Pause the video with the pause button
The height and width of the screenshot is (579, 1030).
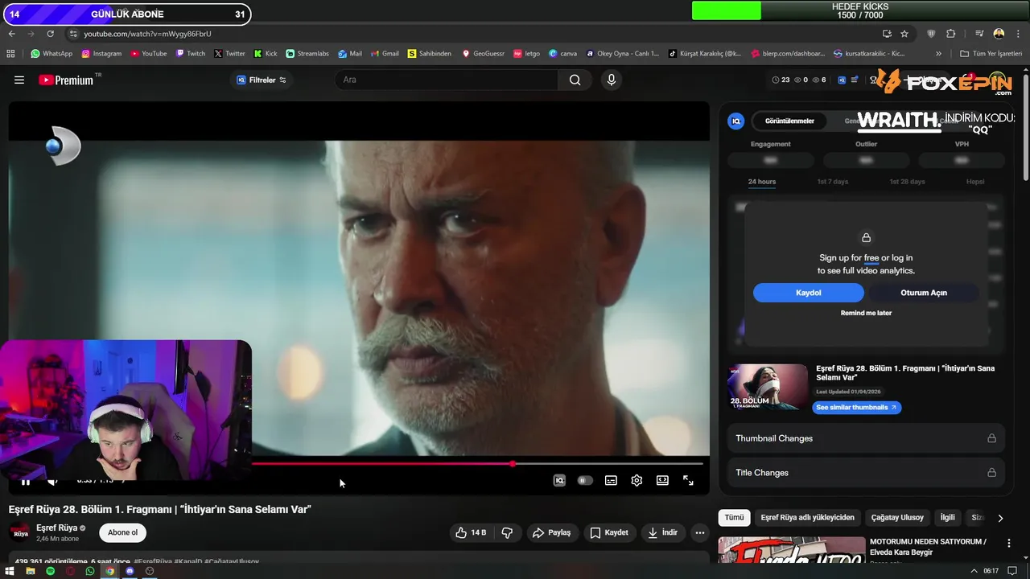click(26, 482)
